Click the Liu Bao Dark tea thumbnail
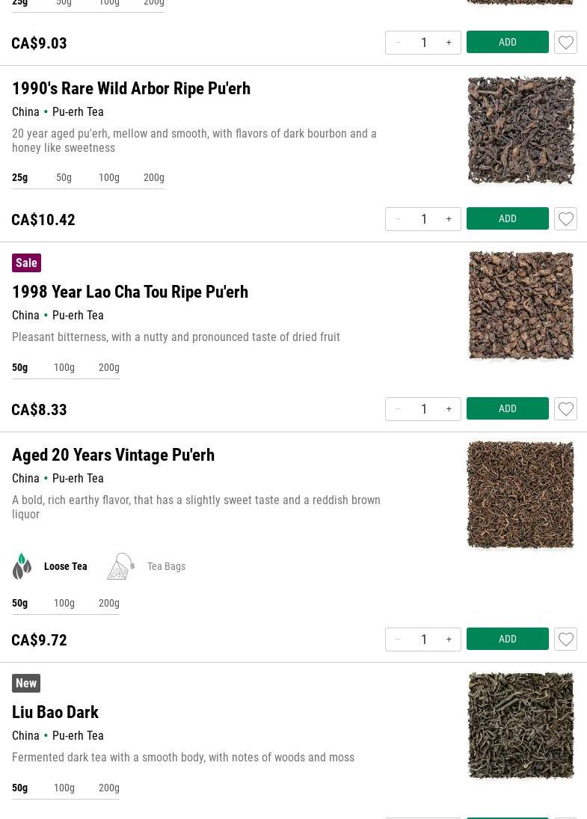 point(520,726)
